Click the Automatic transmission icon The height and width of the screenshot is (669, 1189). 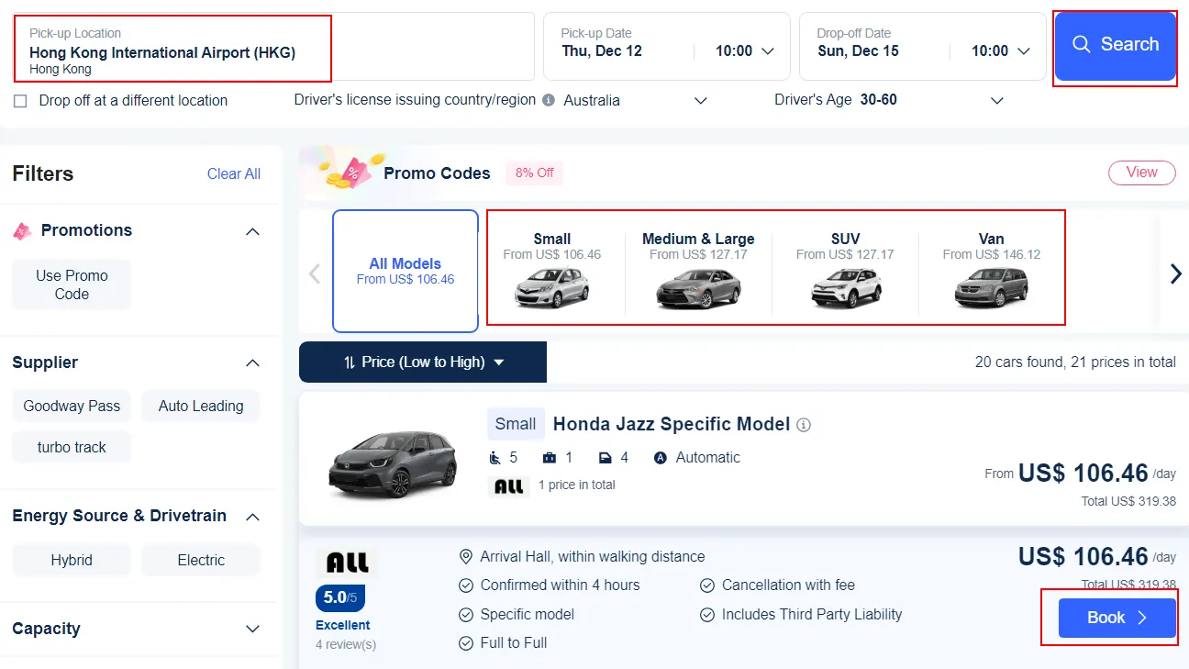pos(660,457)
